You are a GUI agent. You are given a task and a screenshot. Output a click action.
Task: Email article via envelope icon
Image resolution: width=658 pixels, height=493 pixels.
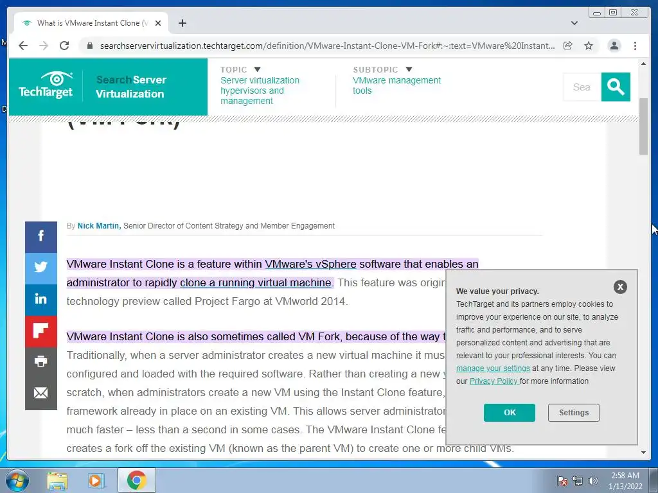click(x=40, y=394)
